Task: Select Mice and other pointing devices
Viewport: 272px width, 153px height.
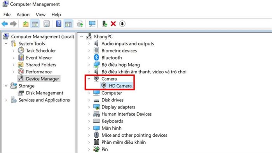Action: [x=134, y=135]
